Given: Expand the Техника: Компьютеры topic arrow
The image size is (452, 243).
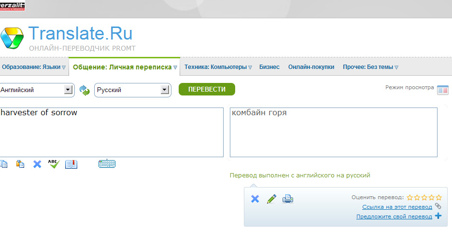Looking at the screenshot, I should (x=250, y=67).
